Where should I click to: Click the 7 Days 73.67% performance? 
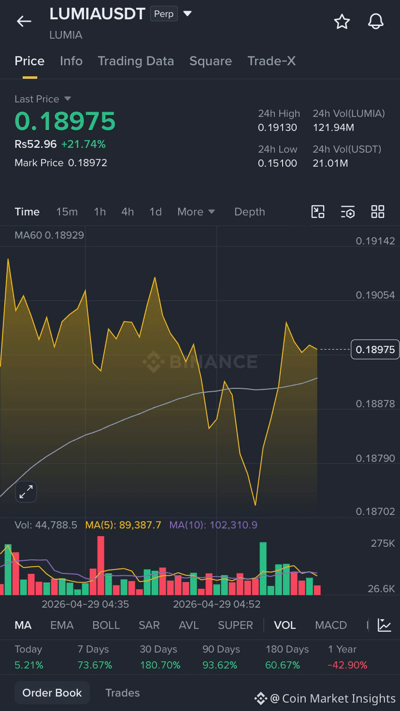(95, 657)
